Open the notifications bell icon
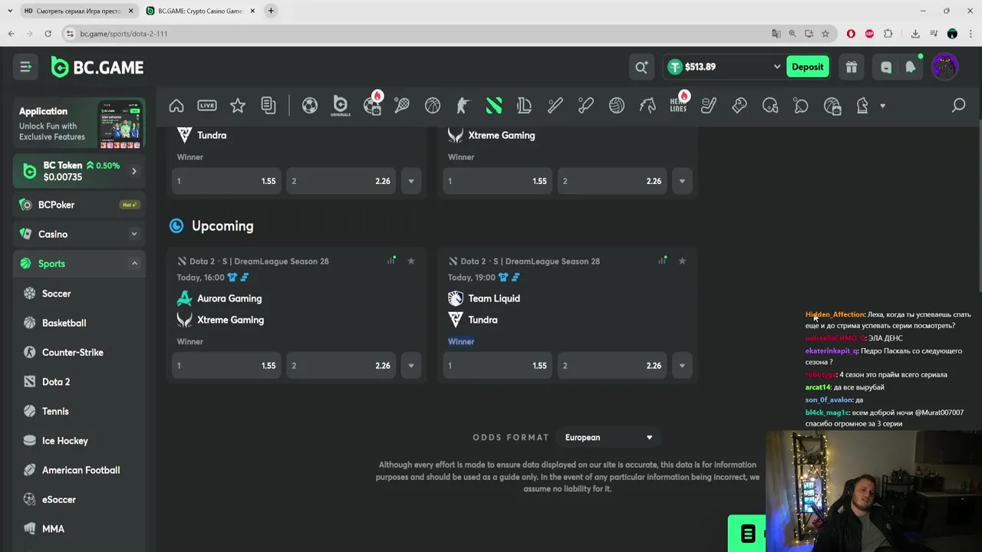Image resolution: width=982 pixels, height=552 pixels. 911,67
